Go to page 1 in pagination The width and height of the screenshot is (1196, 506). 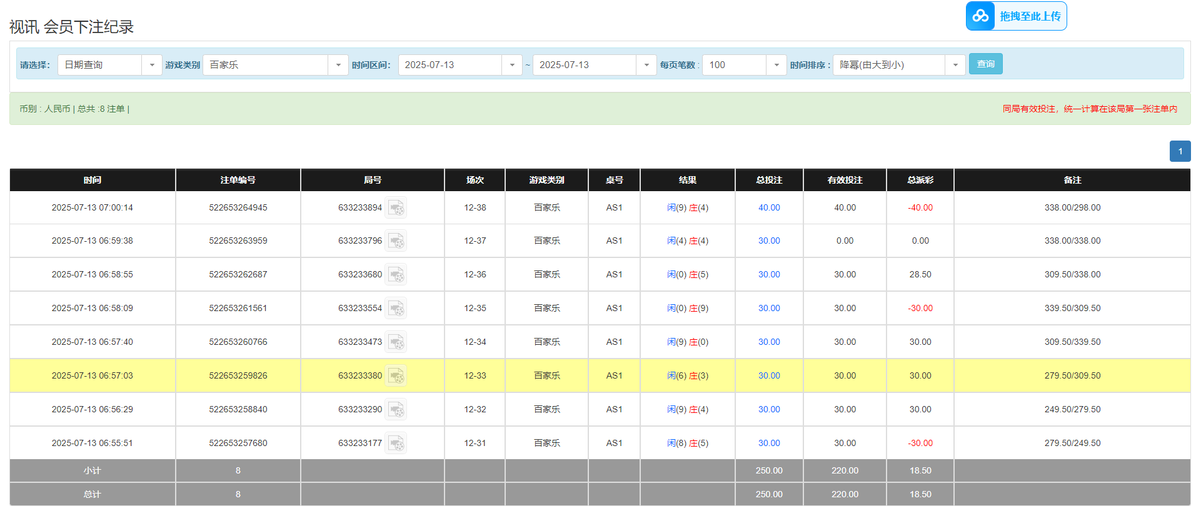coord(1180,151)
